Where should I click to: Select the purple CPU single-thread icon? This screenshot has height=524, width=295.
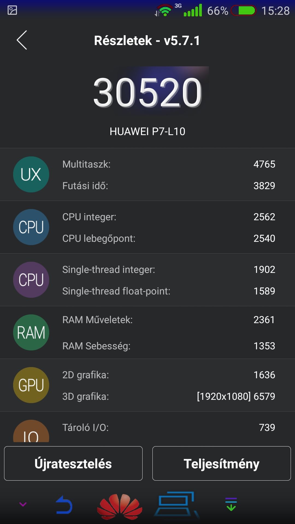31,280
